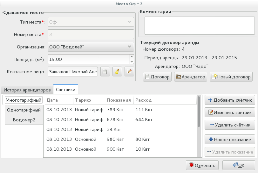Select the row with 980 Квт reading

tap(120, 139)
